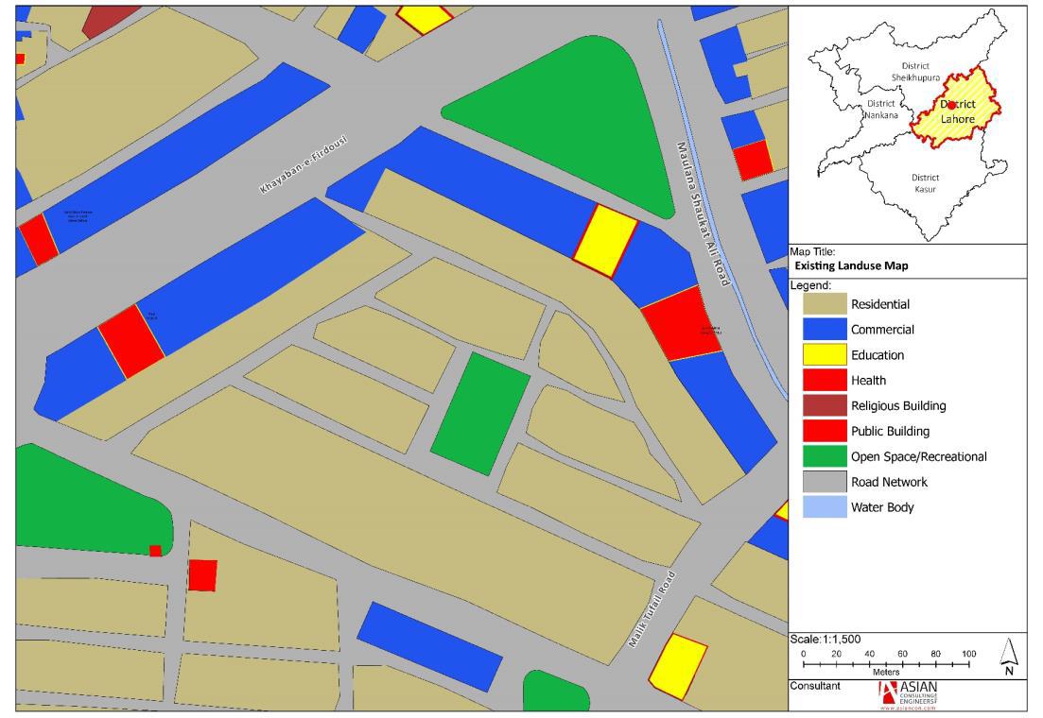Click the red dot in District Lahore
The height and width of the screenshot is (718, 1043).
(x=951, y=106)
